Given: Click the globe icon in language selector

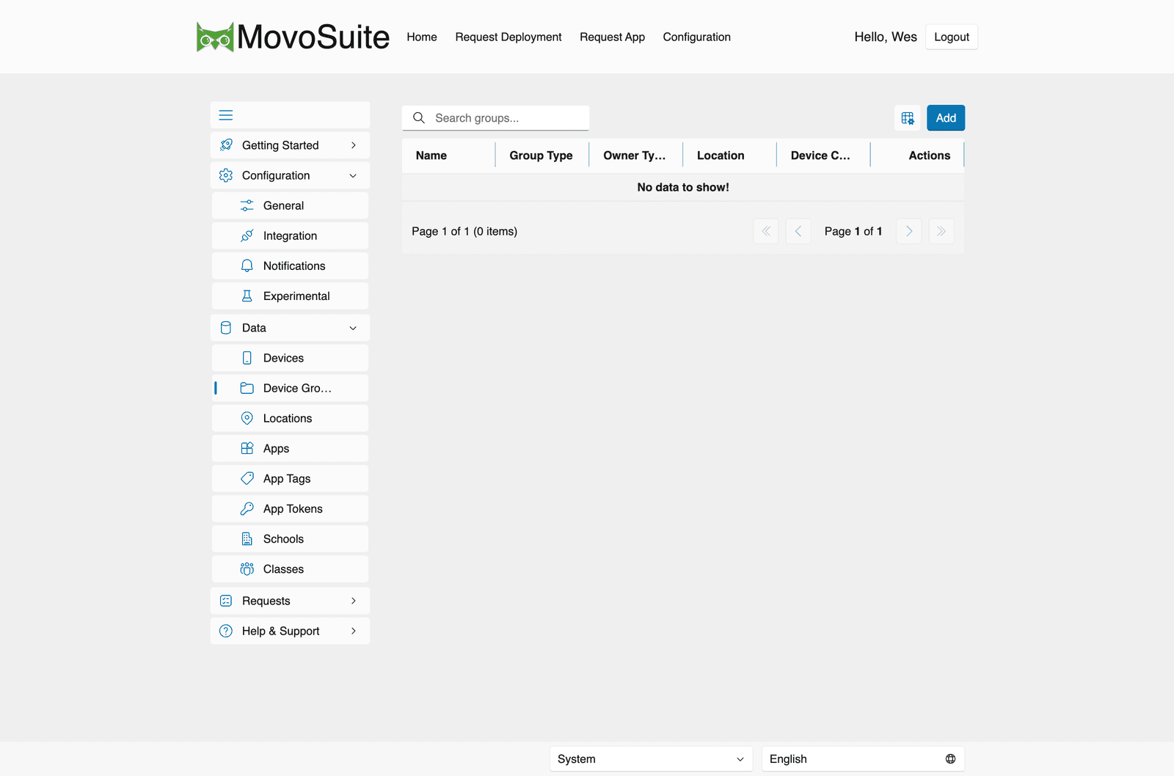Looking at the screenshot, I should (x=950, y=759).
